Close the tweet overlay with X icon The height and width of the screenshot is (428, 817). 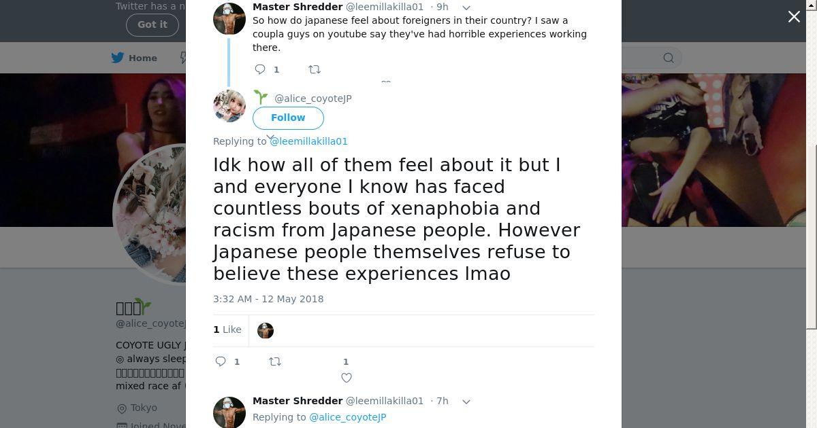[794, 17]
